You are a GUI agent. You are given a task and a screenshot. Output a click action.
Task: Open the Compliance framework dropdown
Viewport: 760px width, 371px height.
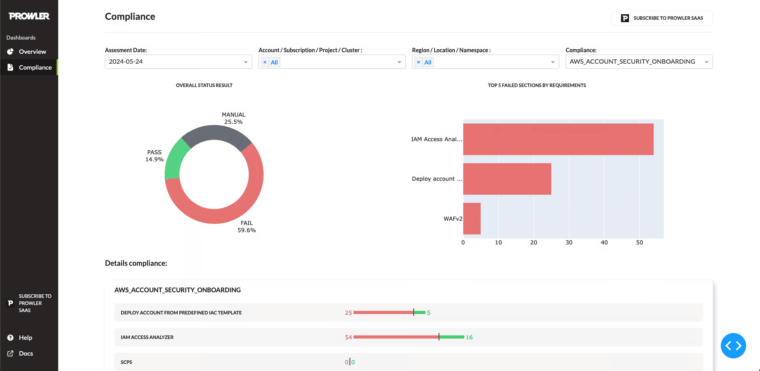[639, 62]
